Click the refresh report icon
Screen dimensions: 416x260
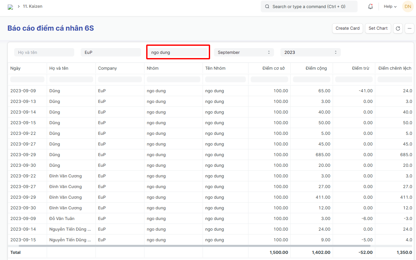pos(398,28)
